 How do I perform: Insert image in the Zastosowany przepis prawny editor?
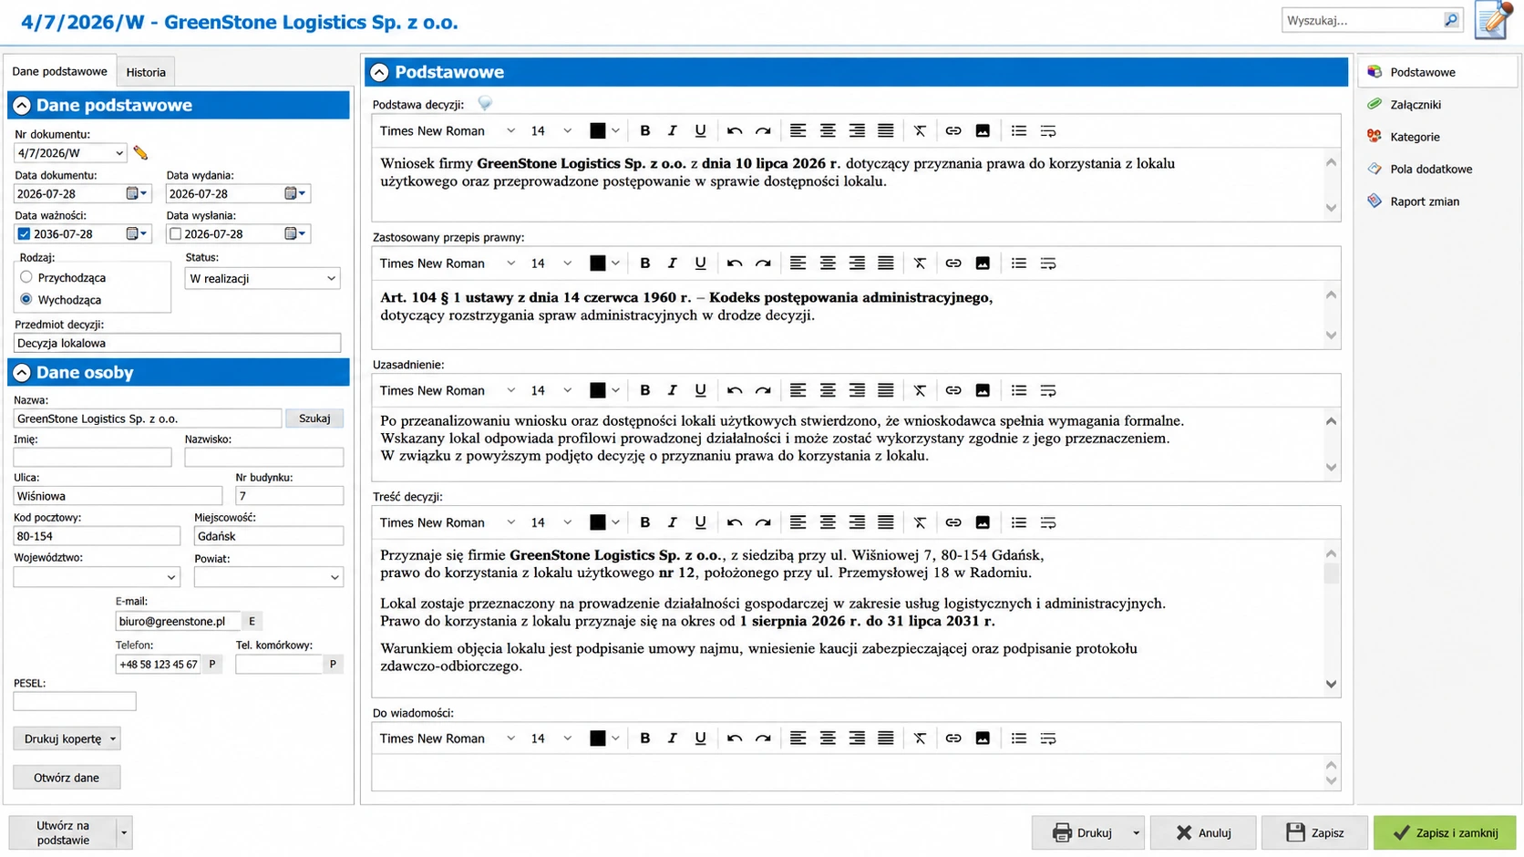click(x=983, y=263)
